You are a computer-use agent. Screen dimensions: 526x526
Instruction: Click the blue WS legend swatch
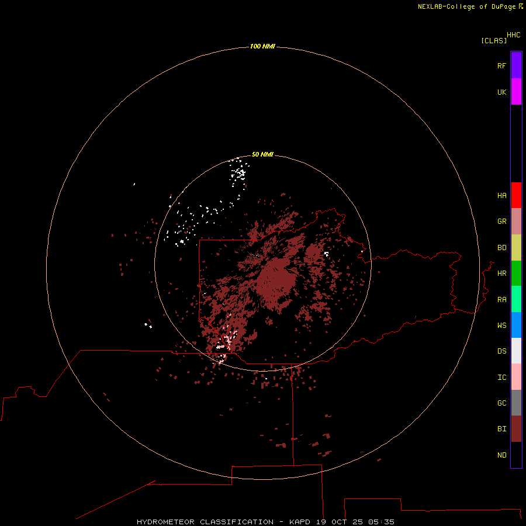tap(516, 325)
